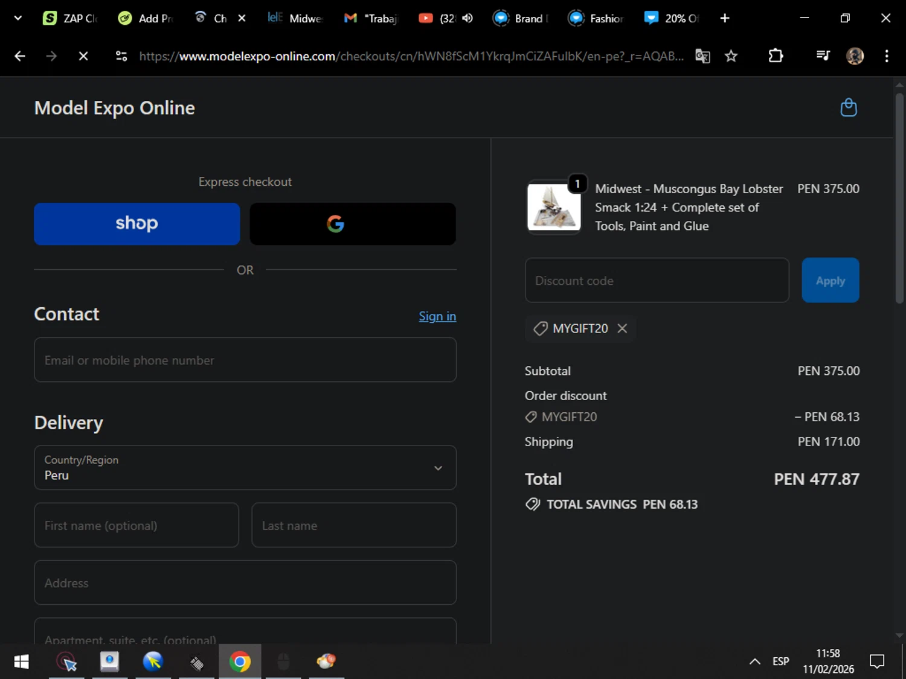Open the shopping bag cart icon
Image resolution: width=906 pixels, height=679 pixels.
pyautogui.click(x=849, y=107)
